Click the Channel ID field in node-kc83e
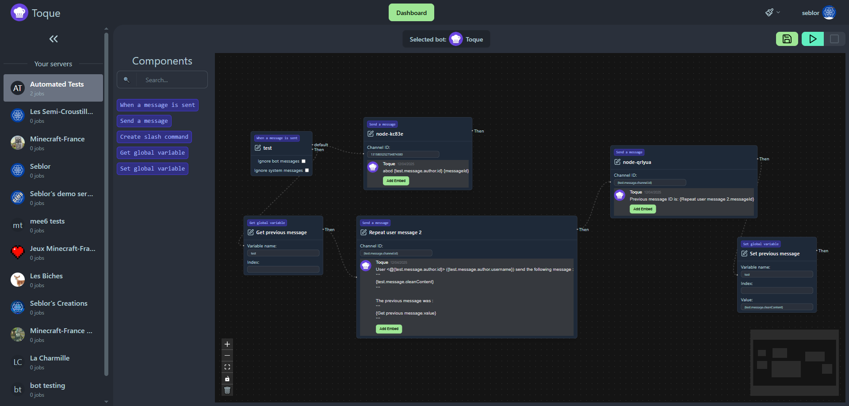This screenshot has width=849, height=406. point(403,154)
